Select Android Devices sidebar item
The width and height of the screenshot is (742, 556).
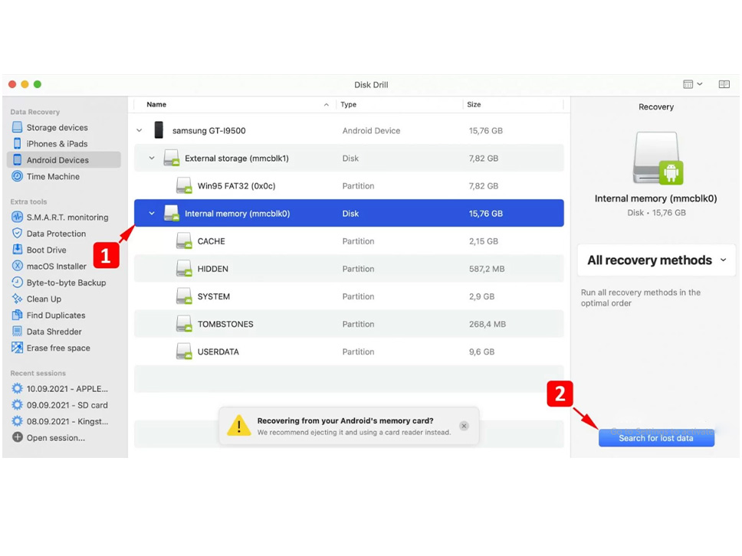pos(64,160)
